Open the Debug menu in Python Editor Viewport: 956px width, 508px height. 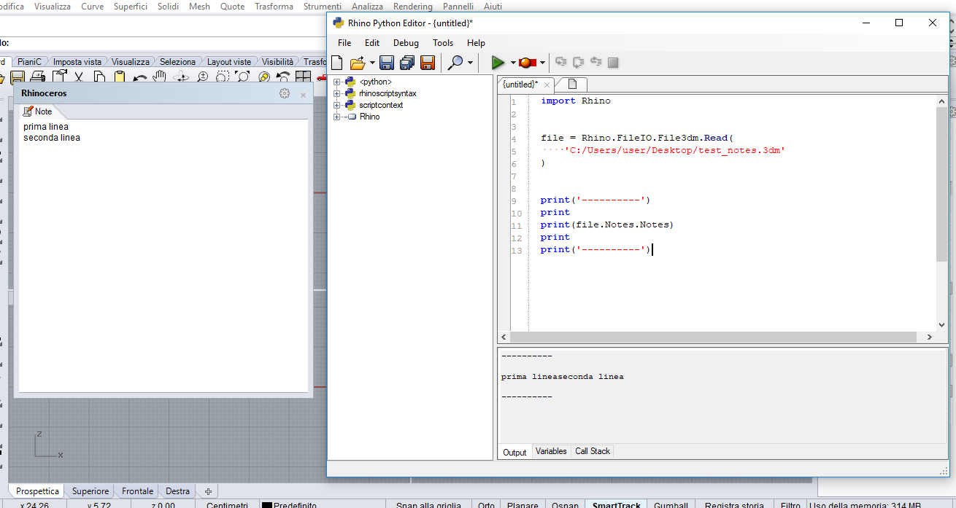coord(406,43)
